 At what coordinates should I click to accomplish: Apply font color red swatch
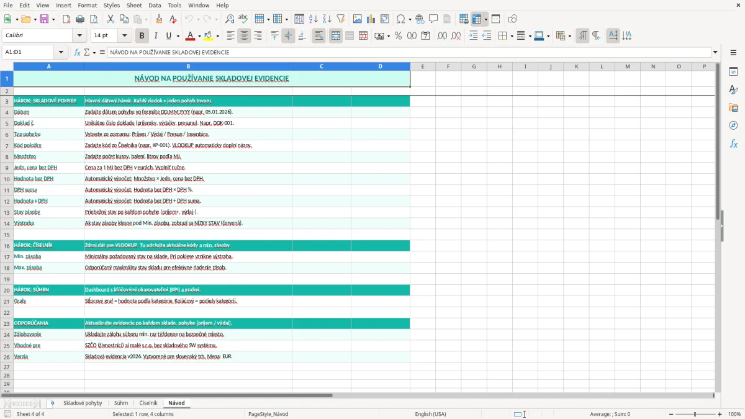pos(191,36)
